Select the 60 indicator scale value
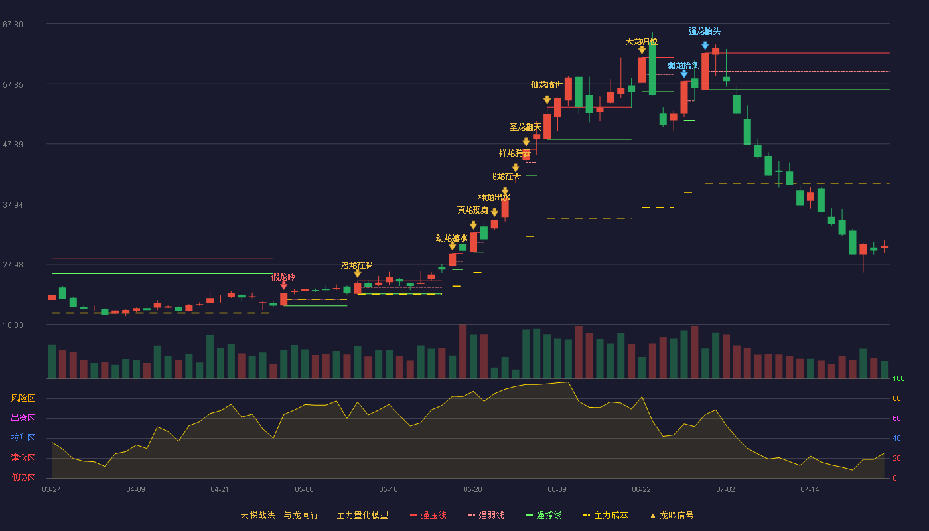Image resolution: width=929 pixels, height=531 pixels. pos(896,419)
